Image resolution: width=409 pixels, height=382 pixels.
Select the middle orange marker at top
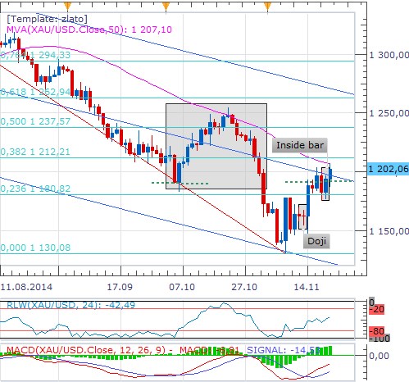point(166,6)
